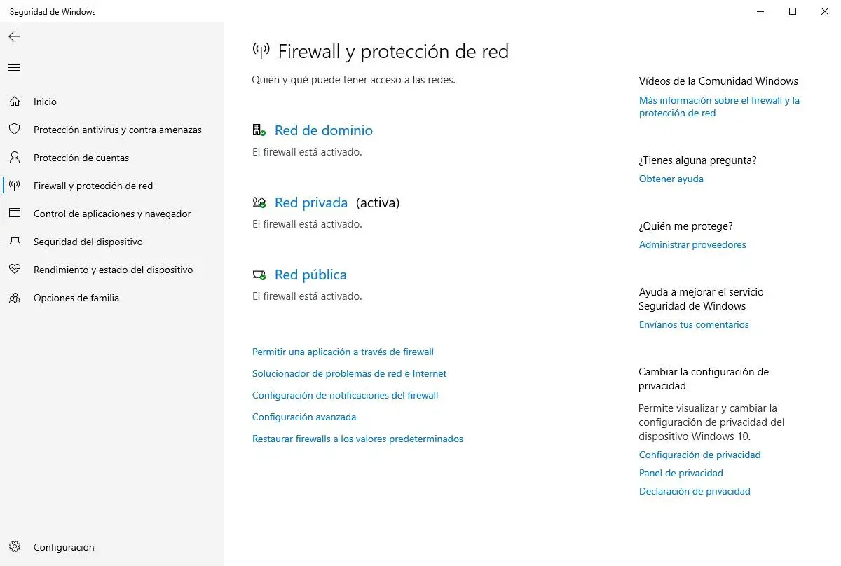
Task: Select Protección antivirus y contra amenazas
Action: (117, 130)
